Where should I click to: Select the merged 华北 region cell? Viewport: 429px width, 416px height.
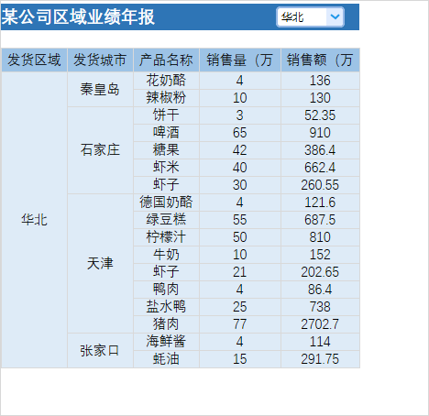(x=34, y=220)
